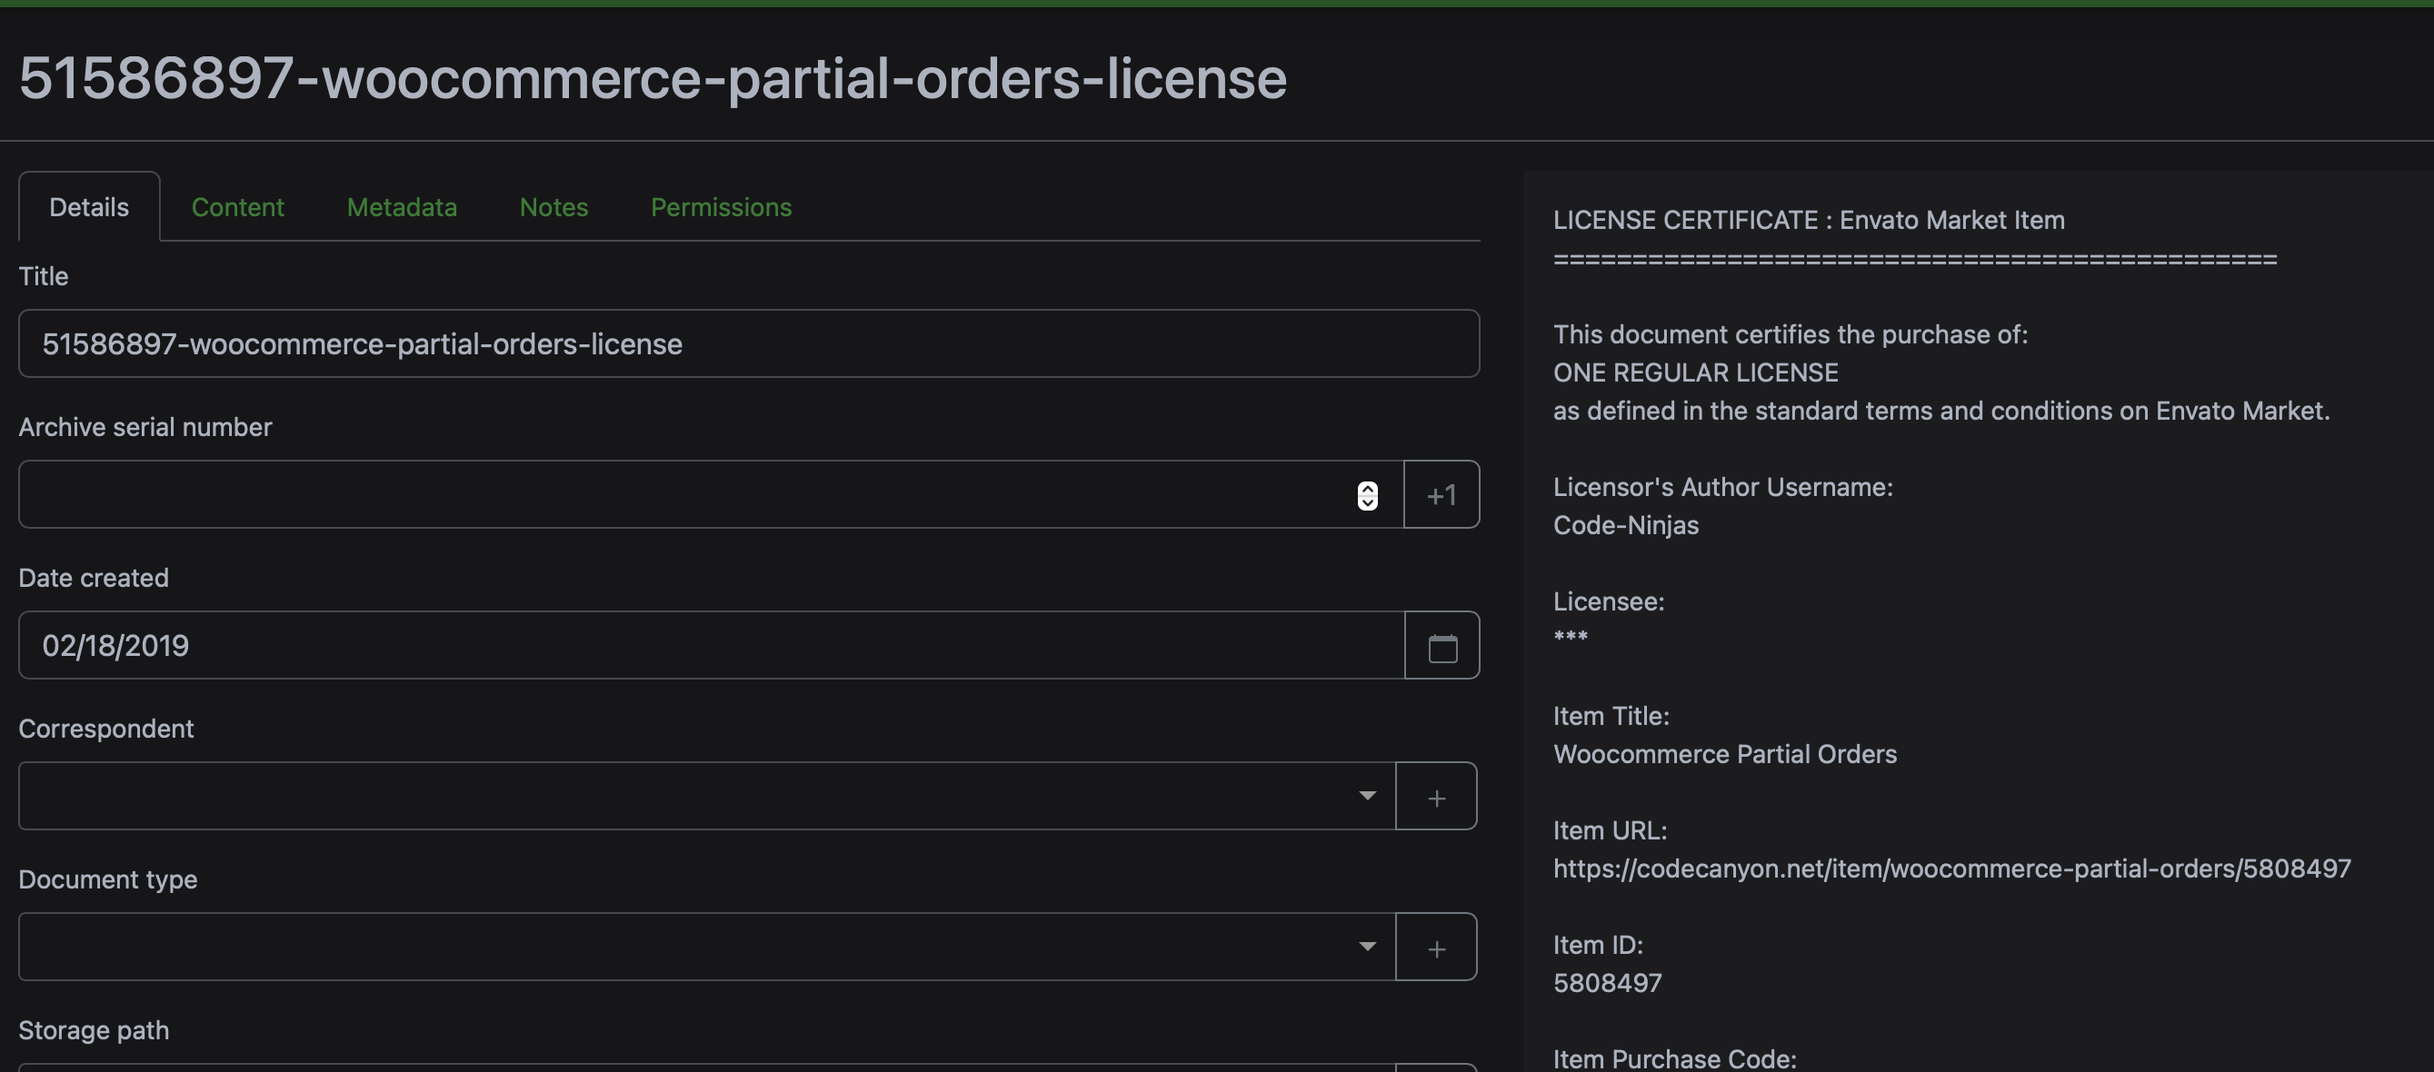The image size is (2434, 1072).
Task: Click the add new Correspondent plus icon
Action: pos(1435,795)
